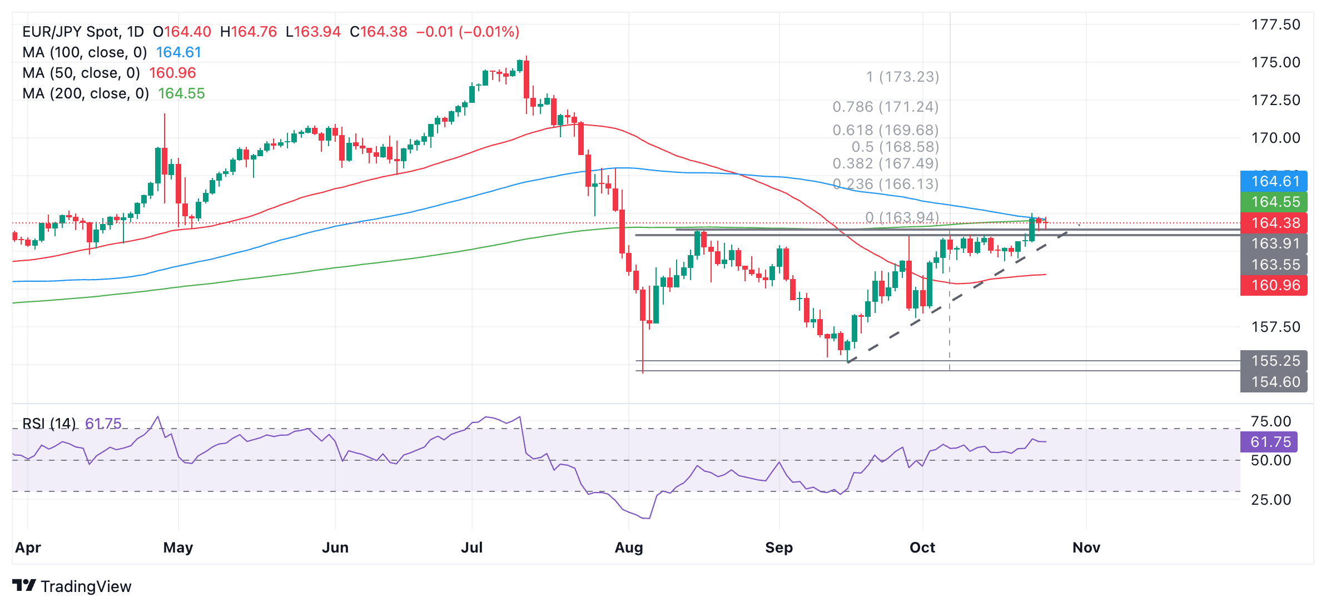
Task: Click the 0.382 (167.49) Fibonacci label
Action: pos(885,163)
